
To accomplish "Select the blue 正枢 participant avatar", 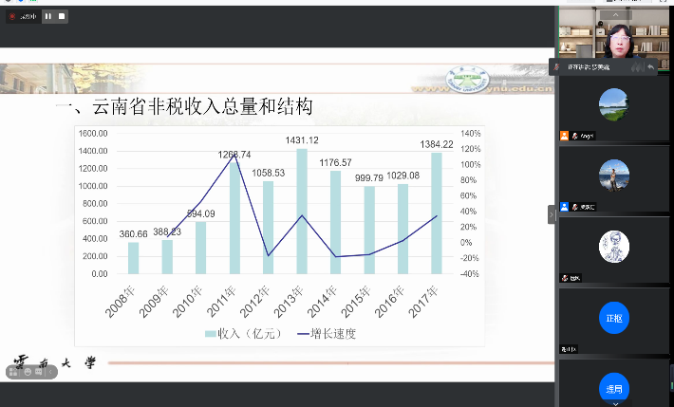I will (x=613, y=317).
